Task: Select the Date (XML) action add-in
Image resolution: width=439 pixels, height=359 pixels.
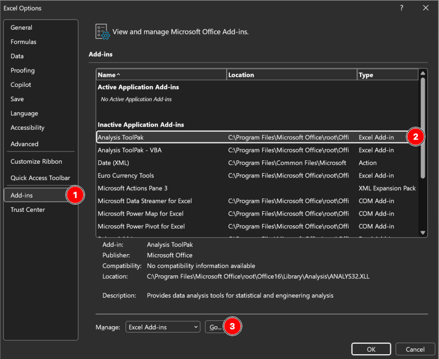Action: pos(159,163)
